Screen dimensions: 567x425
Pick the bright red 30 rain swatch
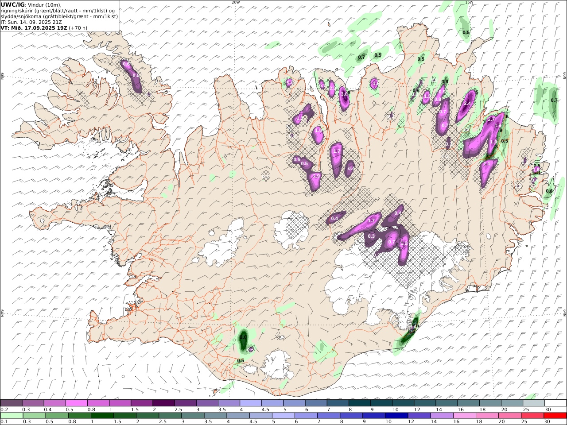[555, 416]
